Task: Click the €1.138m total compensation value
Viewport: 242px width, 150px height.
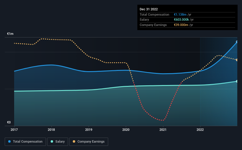Action: [180, 14]
